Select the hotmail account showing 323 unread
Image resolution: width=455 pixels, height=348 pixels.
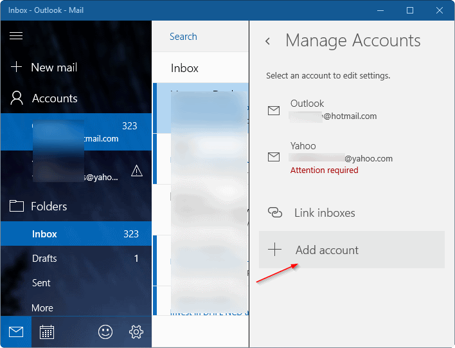tap(76, 132)
